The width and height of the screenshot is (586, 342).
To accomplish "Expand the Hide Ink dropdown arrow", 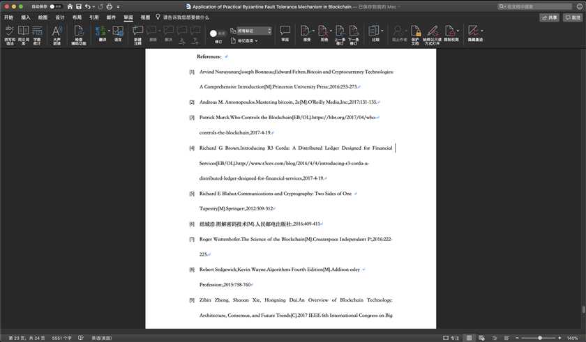I will click(482, 31).
